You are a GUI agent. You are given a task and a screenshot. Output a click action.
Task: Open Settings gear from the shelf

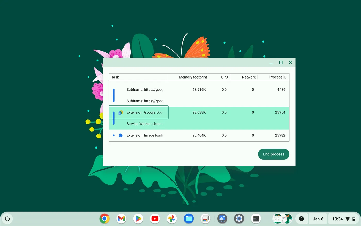tap(239, 219)
